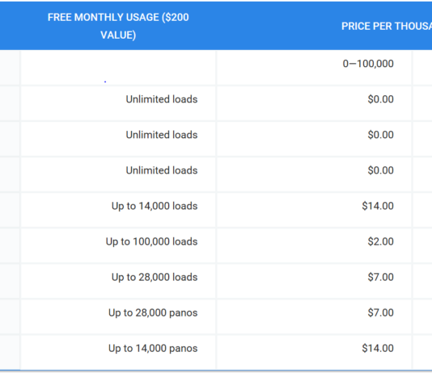Click the third Unlimited loads cell

[118, 174]
